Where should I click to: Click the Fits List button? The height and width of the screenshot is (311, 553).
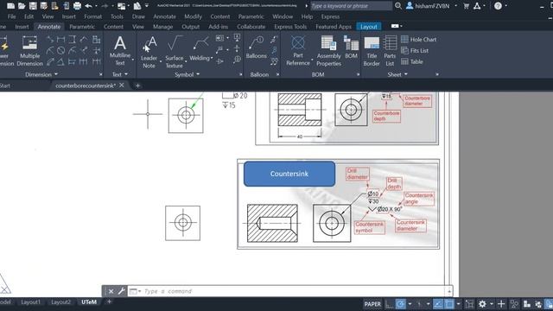[415, 51]
